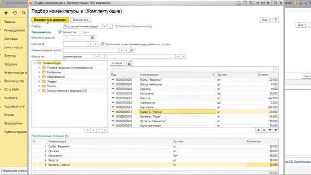
Task: Enable the Цена checkbox
Action: (80, 32)
